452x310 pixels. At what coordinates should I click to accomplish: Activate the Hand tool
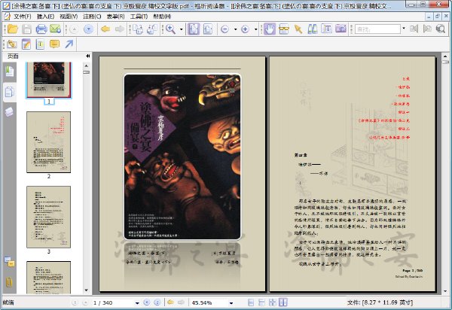coord(270,29)
